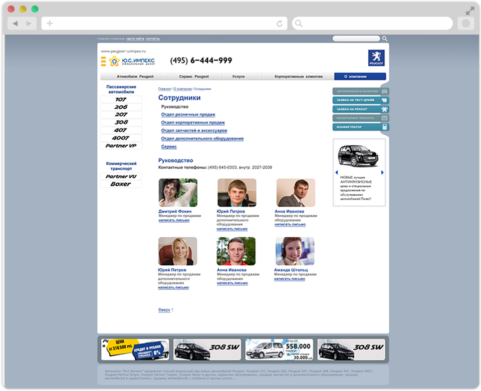
Task: Open the 558.000 price banner
Action: coord(279,349)
